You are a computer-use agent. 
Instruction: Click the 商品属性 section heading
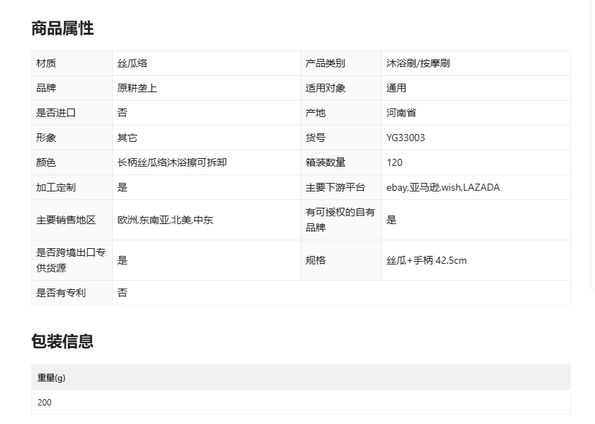pos(62,28)
